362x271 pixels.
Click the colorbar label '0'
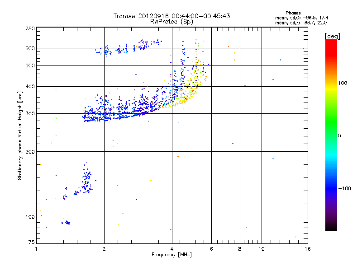tap(339, 136)
